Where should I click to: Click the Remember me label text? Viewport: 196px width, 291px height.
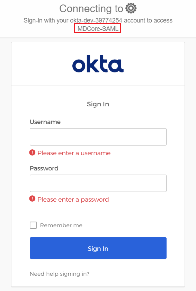(x=61, y=225)
